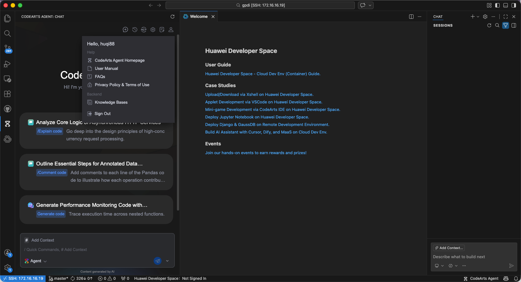The width and height of the screenshot is (521, 282).
Task: Select Knowledge Bases from the menu
Action: 111,102
